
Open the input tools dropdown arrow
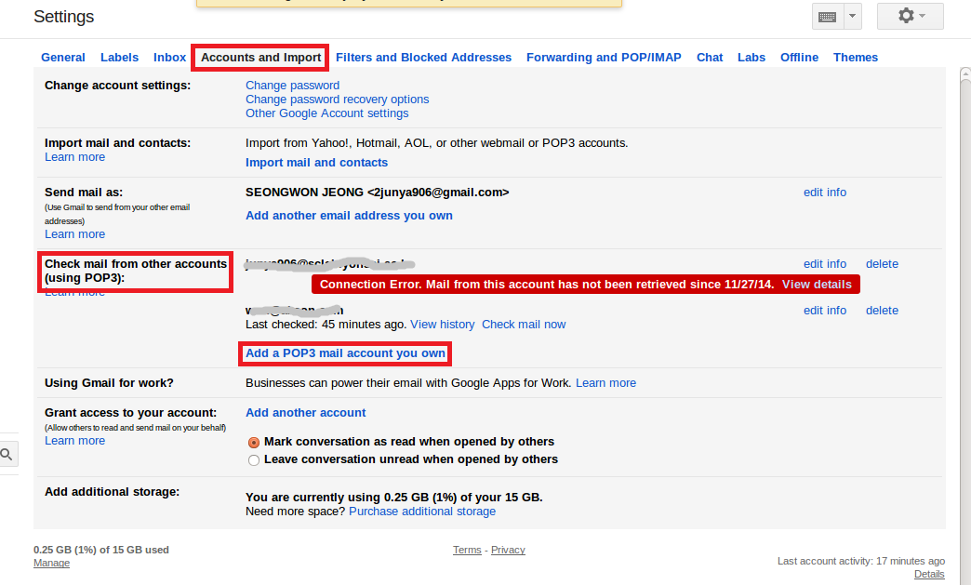tap(853, 17)
